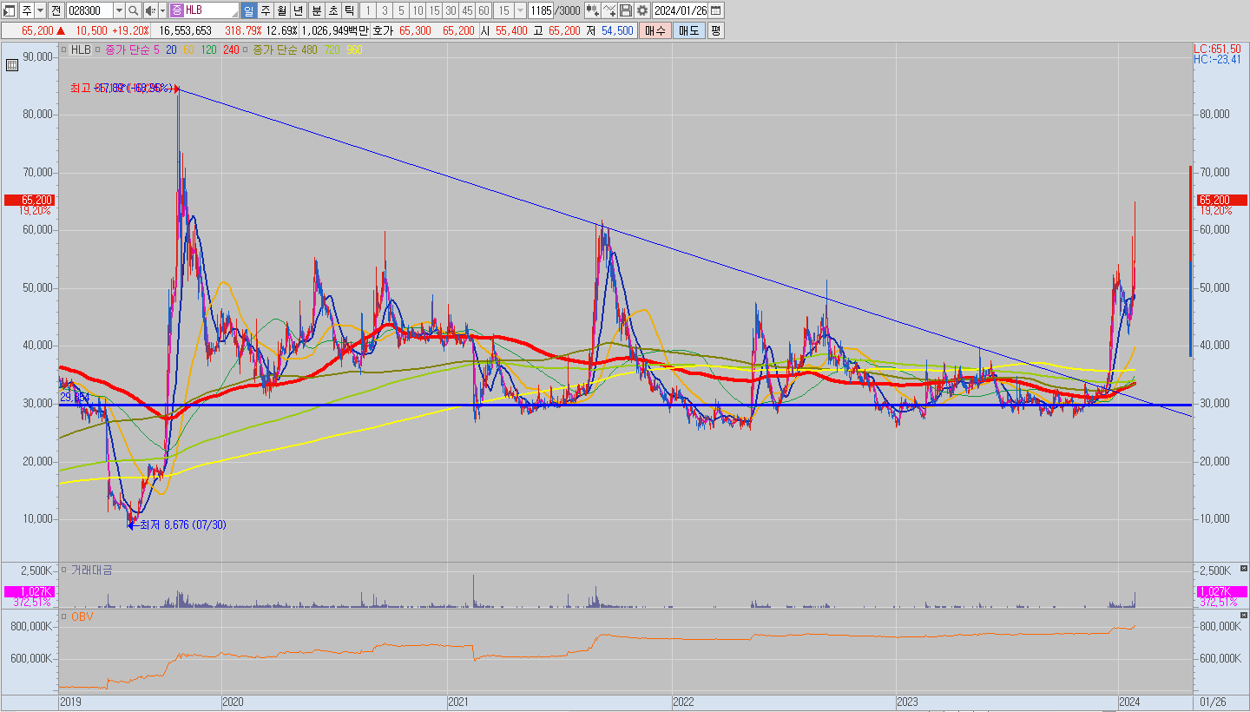This screenshot has width=1250, height=712.
Task: Click the add line indicator icon
Action: click(x=609, y=10)
